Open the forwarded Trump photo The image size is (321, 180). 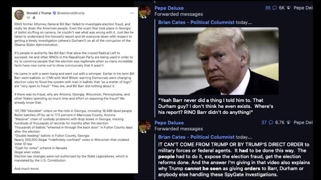coord(218,61)
